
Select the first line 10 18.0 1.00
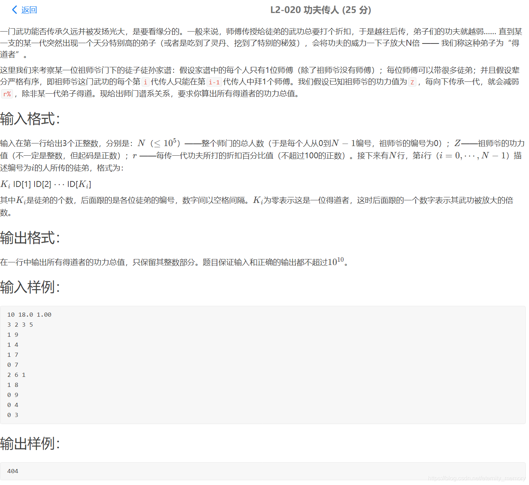[x=29, y=314]
